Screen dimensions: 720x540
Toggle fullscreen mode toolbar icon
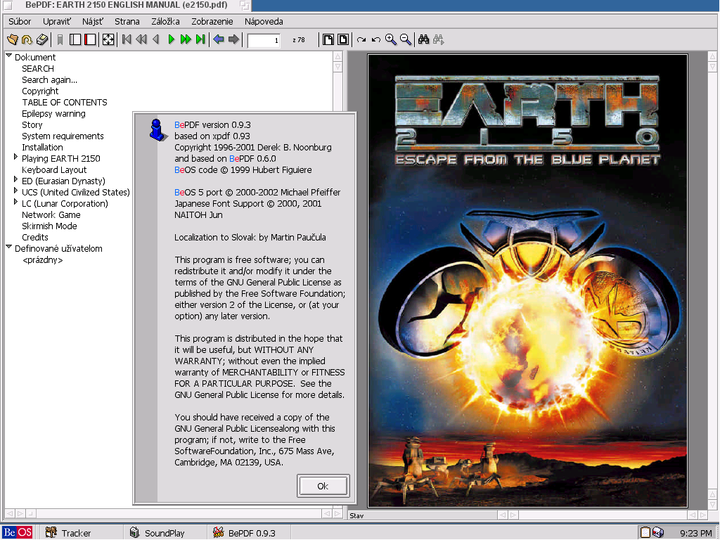click(x=108, y=39)
